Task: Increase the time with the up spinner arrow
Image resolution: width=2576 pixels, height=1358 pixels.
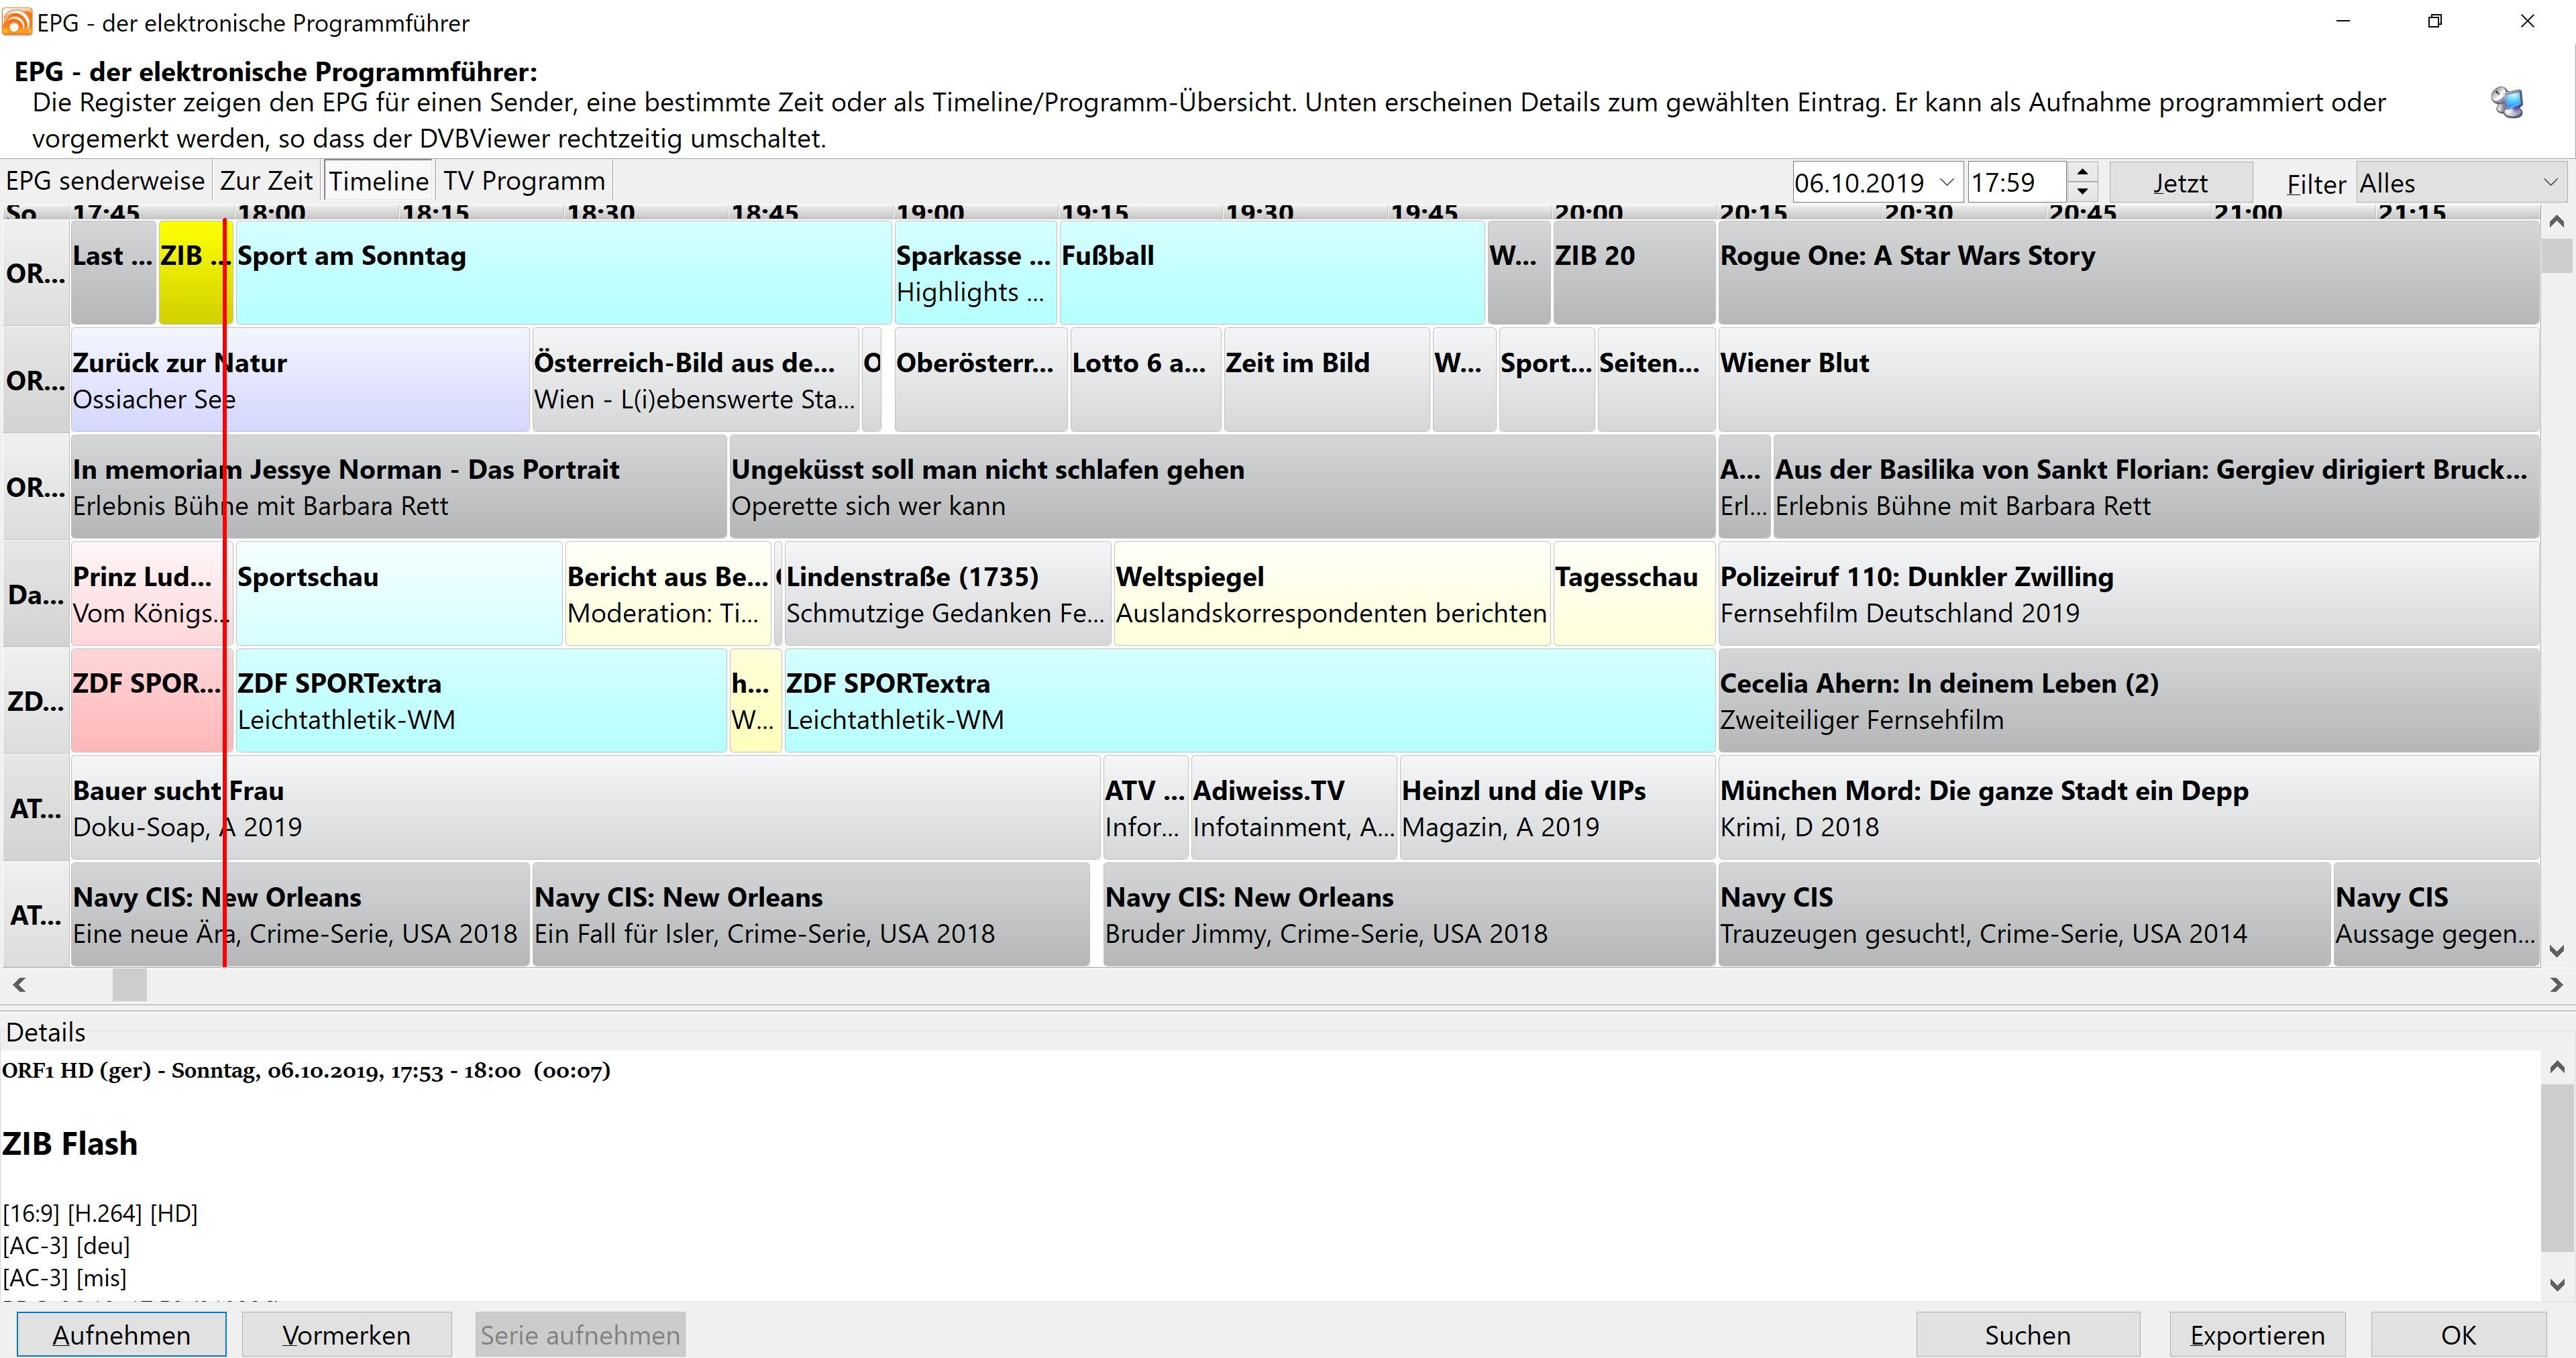Action: click(2082, 172)
